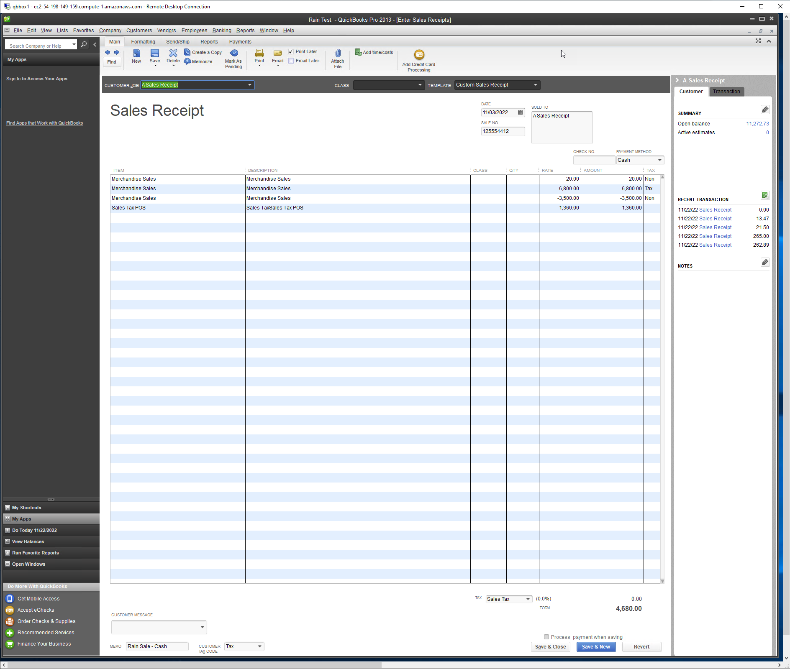Open date calendar picker icon
The height and width of the screenshot is (669, 790).
pos(520,112)
